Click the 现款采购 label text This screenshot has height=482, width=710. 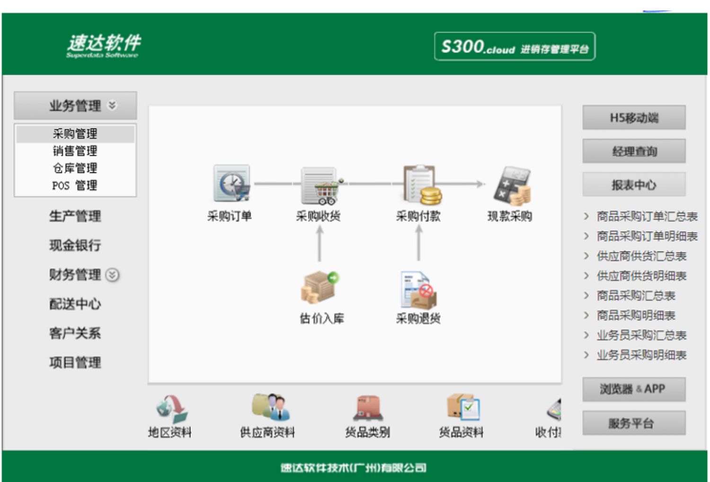pyautogui.click(x=510, y=216)
